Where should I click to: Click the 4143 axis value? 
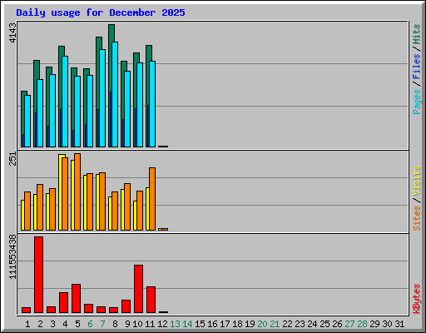pyautogui.click(x=12, y=32)
